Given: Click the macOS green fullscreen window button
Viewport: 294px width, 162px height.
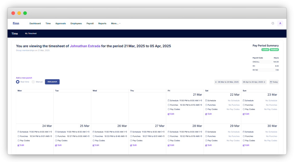Looking at the screenshot, I should (25, 13).
